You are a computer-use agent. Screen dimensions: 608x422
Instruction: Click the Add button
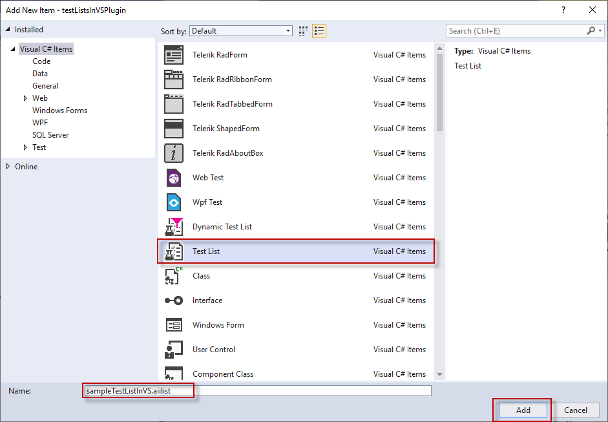tap(523, 410)
